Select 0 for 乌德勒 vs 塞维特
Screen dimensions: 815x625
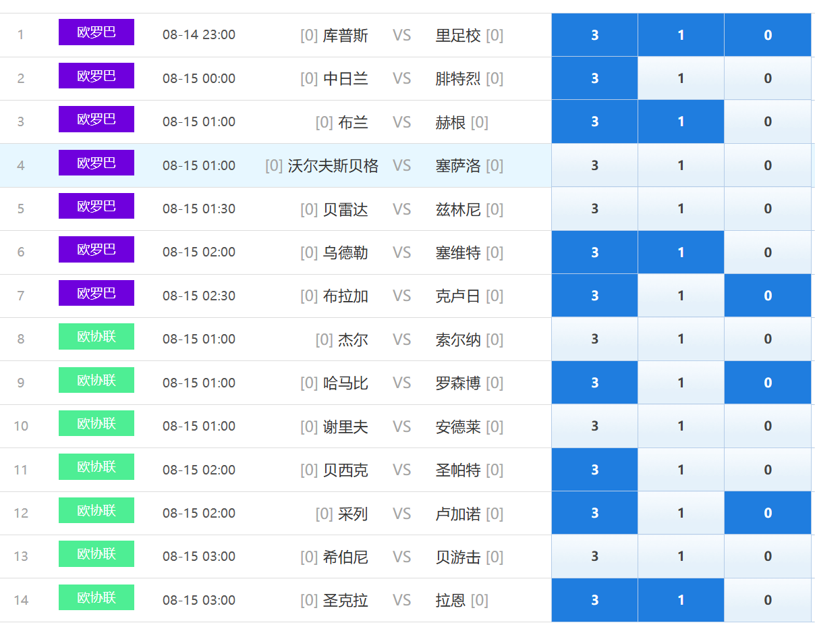[768, 252]
